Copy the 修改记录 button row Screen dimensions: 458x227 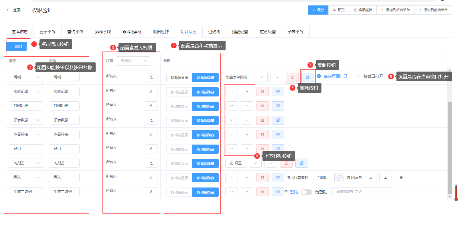[x=278, y=92]
